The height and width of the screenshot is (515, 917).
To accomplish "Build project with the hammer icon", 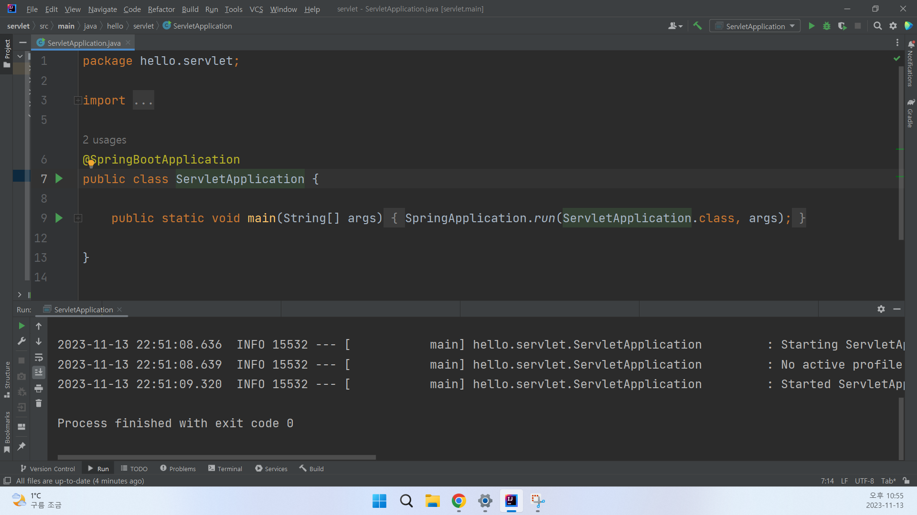I will [697, 26].
